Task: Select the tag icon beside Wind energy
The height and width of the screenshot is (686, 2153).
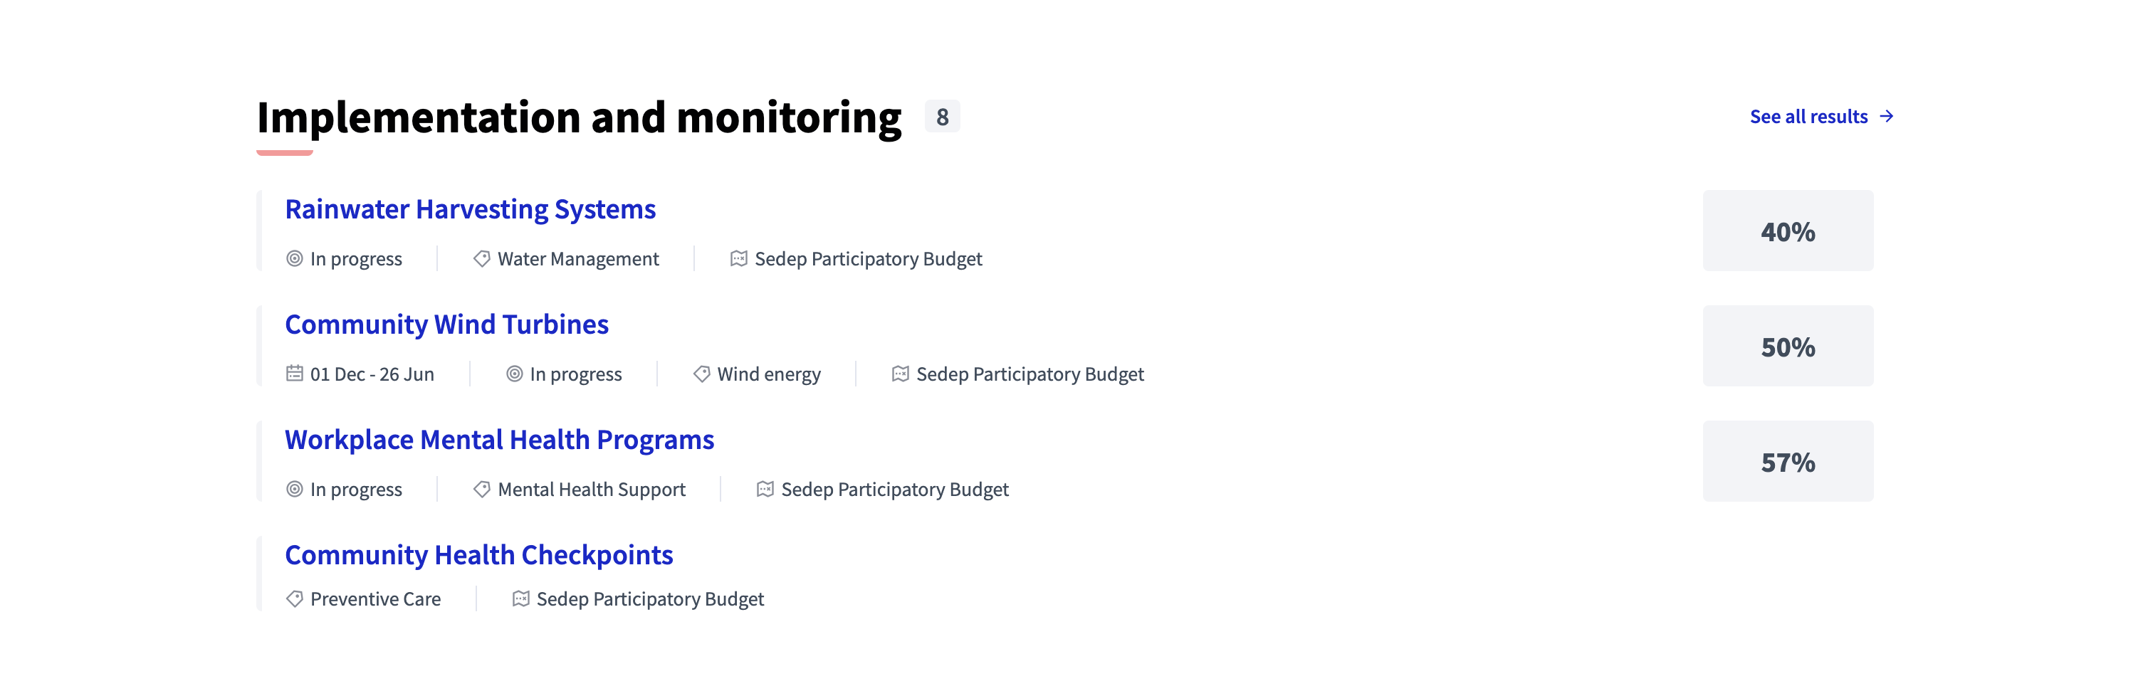Action: [702, 374]
